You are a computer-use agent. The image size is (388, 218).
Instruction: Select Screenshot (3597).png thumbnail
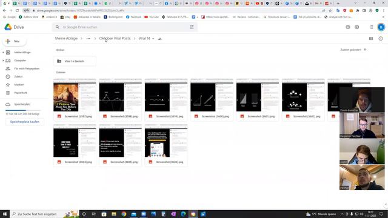point(75,96)
